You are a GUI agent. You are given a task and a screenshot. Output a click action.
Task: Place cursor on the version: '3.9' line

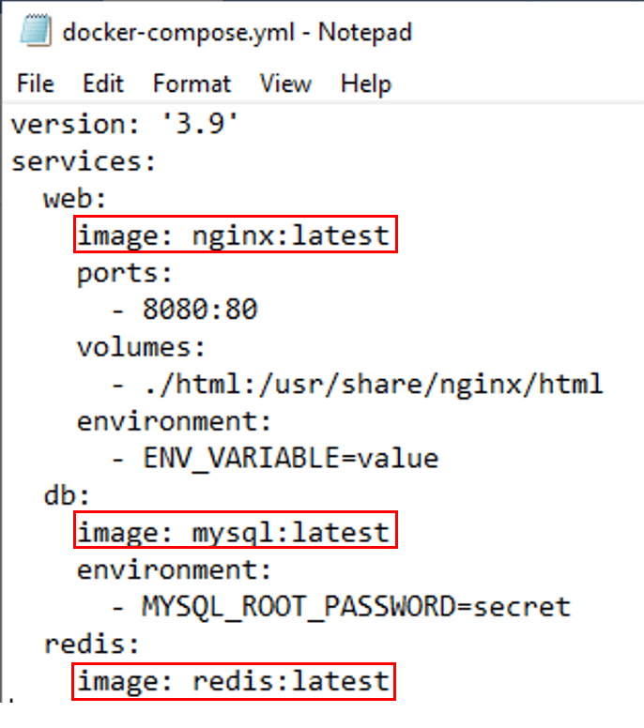click(x=124, y=124)
